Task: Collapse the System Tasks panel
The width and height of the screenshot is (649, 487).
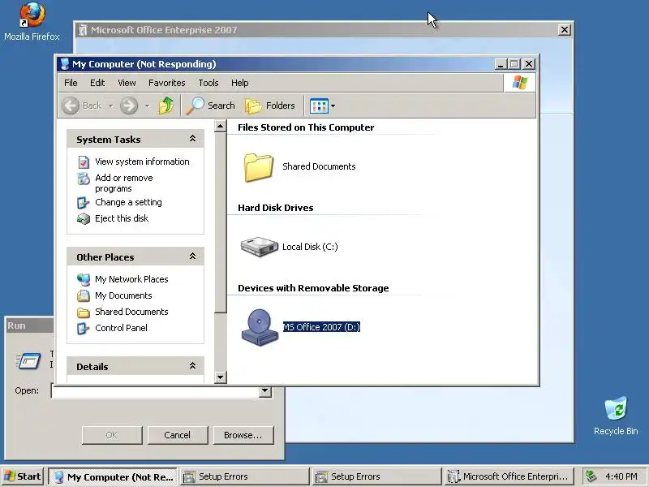Action: (192, 139)
